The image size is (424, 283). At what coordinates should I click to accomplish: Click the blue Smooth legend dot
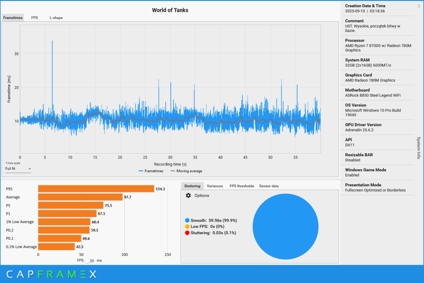point(187,221)
